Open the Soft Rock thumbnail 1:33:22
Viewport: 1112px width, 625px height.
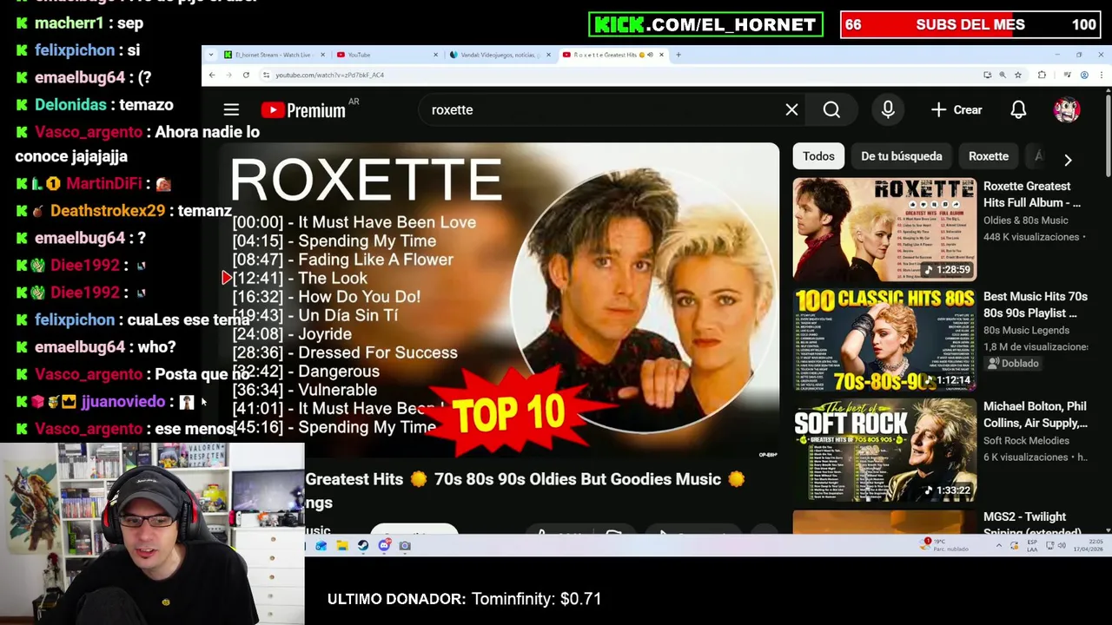884,451
